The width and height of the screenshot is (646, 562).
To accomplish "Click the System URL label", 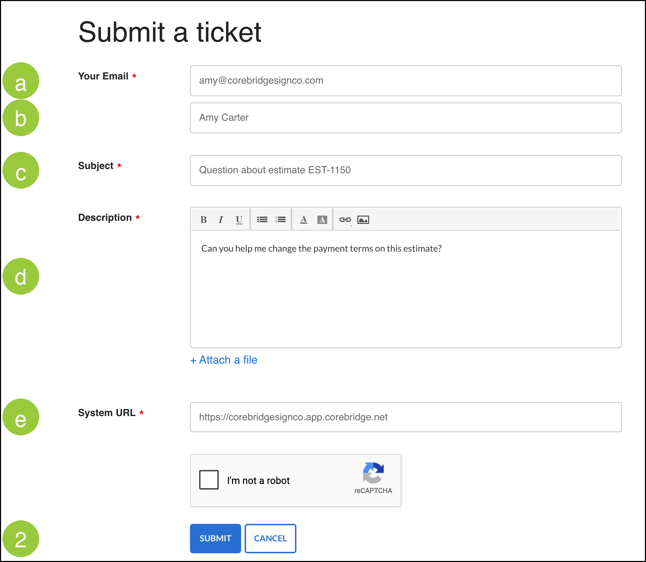I will click(107, 413).
